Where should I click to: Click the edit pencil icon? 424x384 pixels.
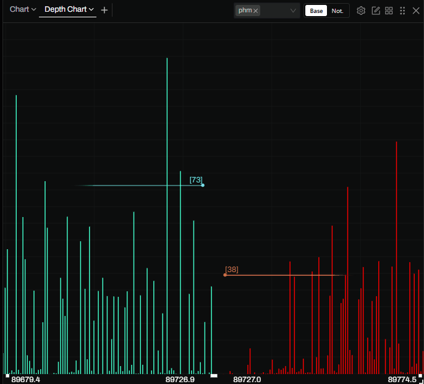[376, 11]
